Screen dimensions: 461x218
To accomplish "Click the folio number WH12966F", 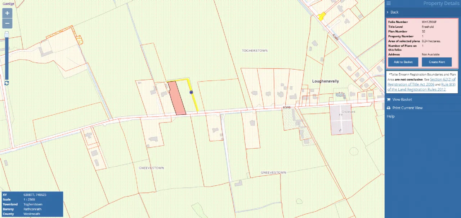I will click(429, 22).
